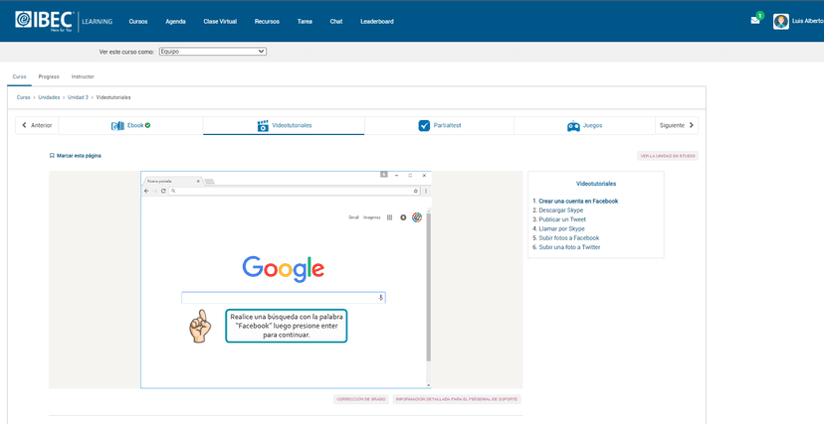This screenshot has height=424, width=824.
Task: Open 'Descargar Skype' tutorial
Action: (x=560, y=211)
